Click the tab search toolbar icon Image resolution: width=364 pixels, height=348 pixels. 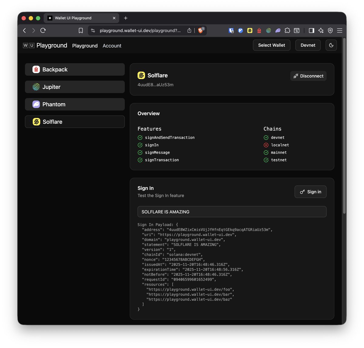[297, 30]
